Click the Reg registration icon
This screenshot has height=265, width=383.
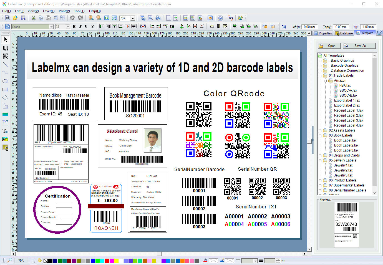(230, 18)
